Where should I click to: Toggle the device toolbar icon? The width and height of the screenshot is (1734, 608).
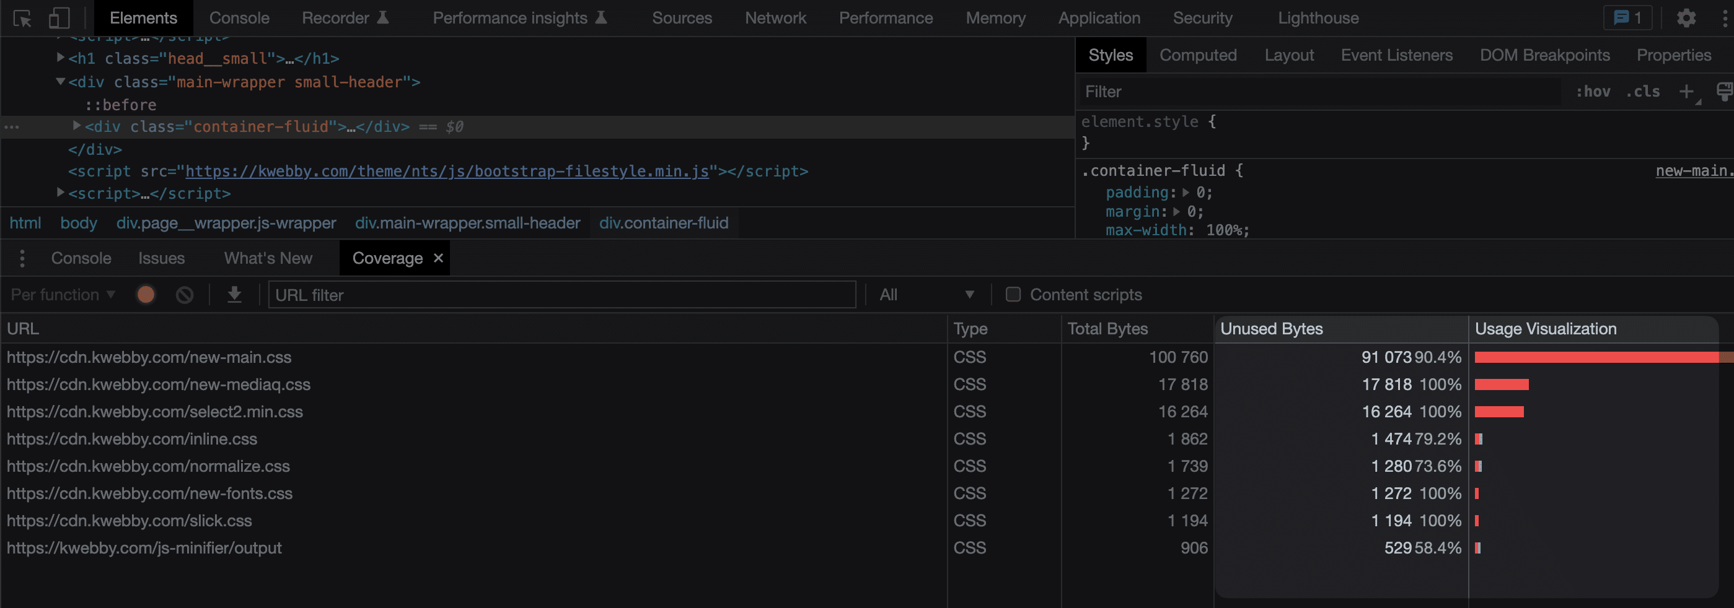coord(59,18)
